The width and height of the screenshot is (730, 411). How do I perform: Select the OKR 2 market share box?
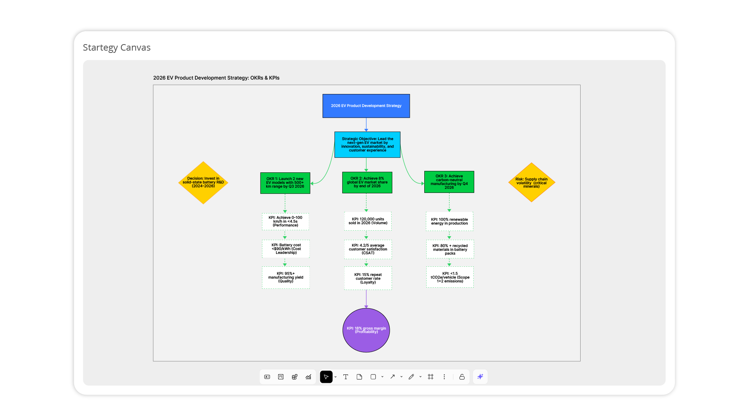(367, 182)
